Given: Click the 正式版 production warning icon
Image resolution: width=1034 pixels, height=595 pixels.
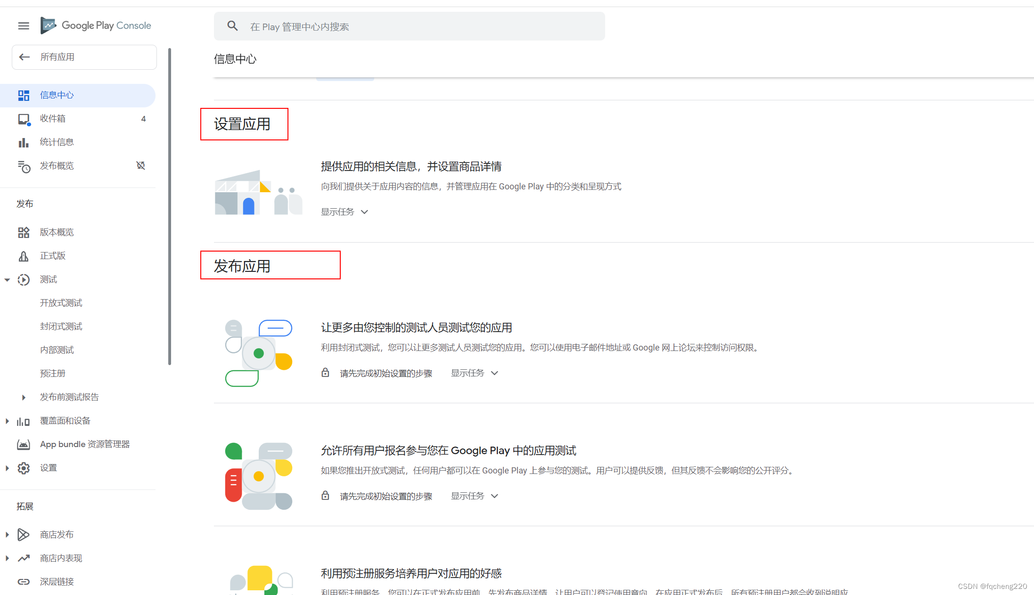Looking at the screenshot, I should click(x=24, y=255).
